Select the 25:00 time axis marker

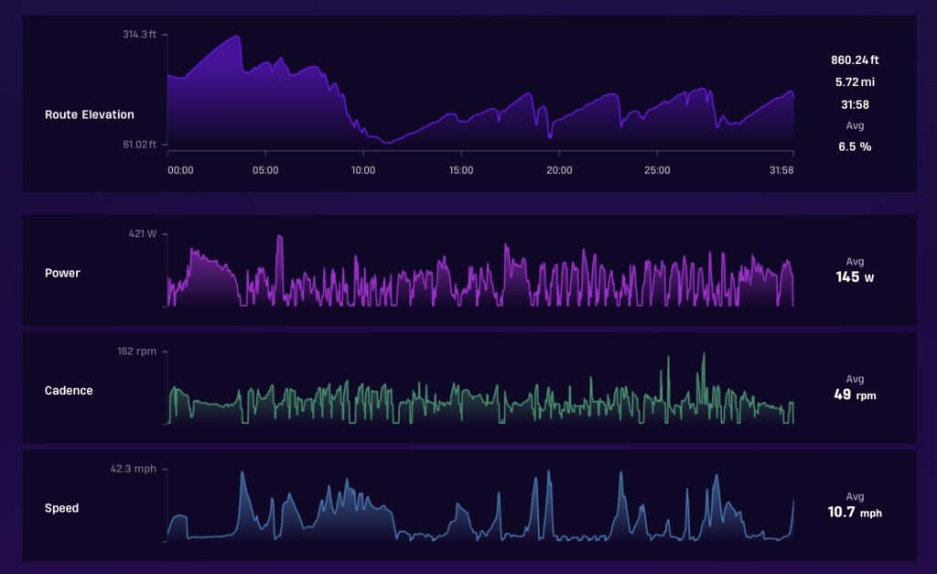point(657,170)
